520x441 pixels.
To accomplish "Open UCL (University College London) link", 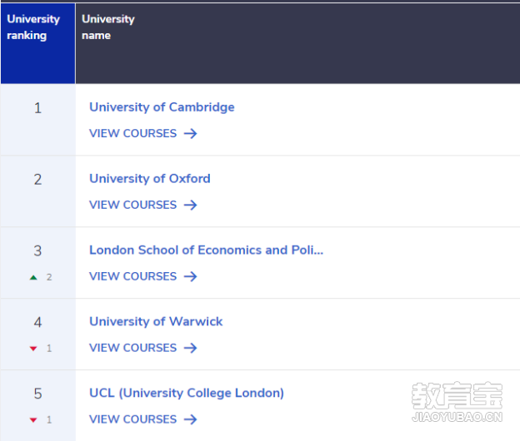I will coord(187,393).
